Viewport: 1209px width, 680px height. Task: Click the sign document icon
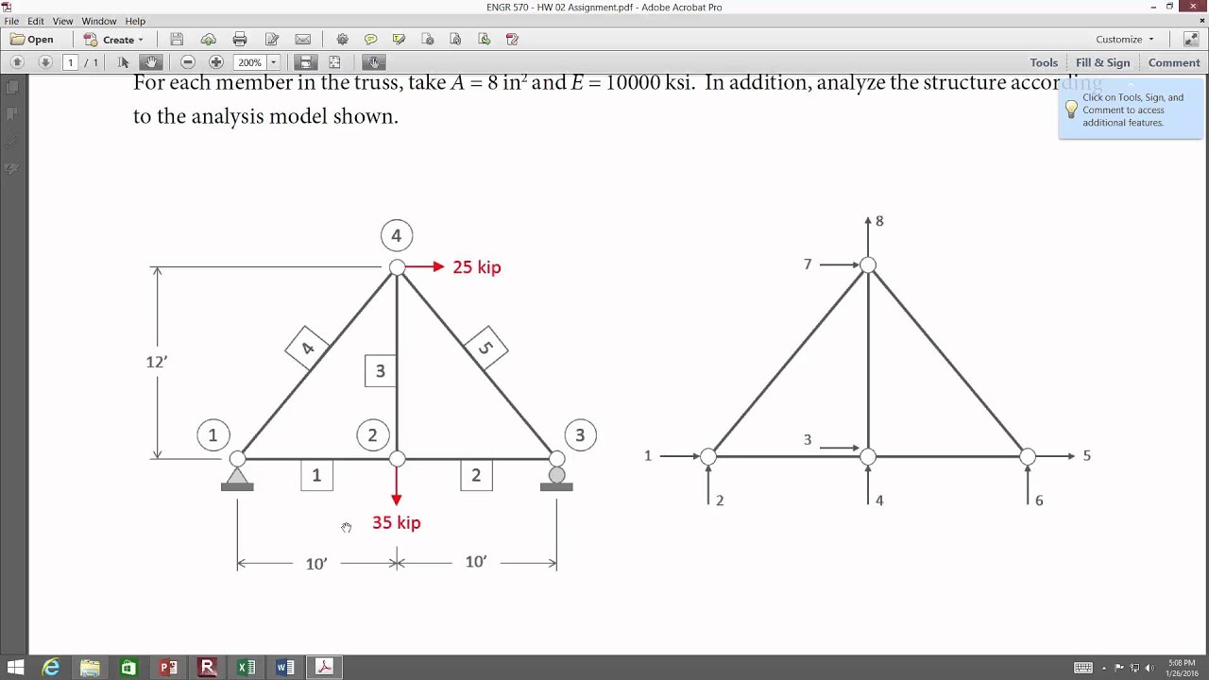click(x=513, y=40)
